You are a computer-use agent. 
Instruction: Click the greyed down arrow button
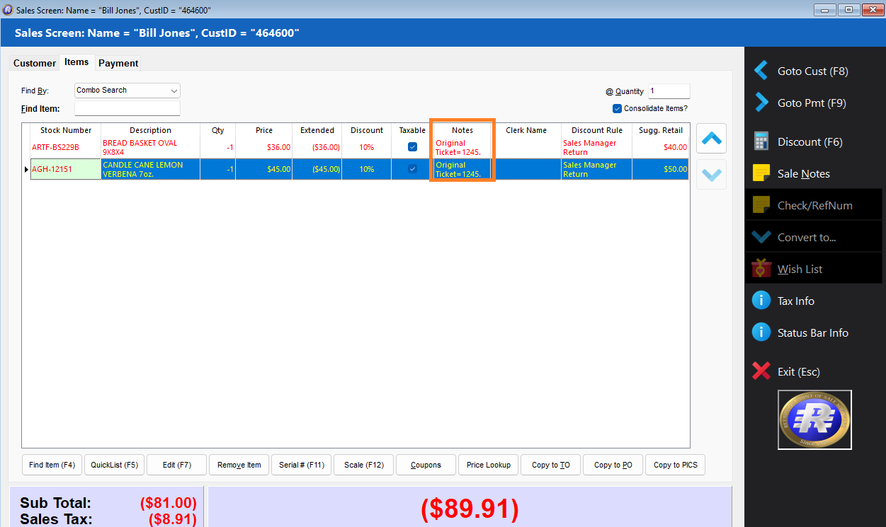(712, 175)
